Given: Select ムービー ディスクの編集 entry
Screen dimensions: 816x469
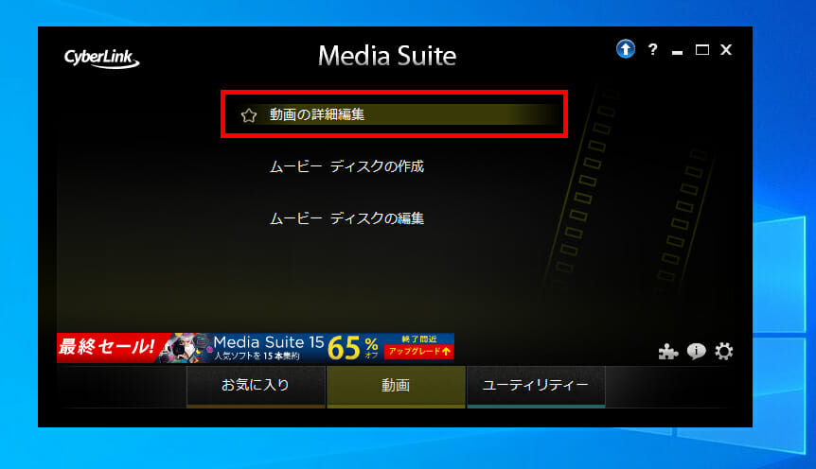Looking at the screenshot, I should (x=346, y=218).
